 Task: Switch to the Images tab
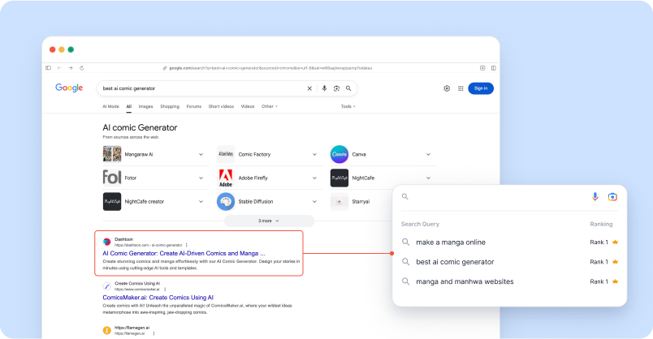[145, 106]
